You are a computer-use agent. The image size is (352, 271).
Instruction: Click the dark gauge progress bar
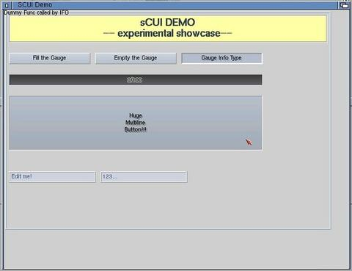pos(136,80)
